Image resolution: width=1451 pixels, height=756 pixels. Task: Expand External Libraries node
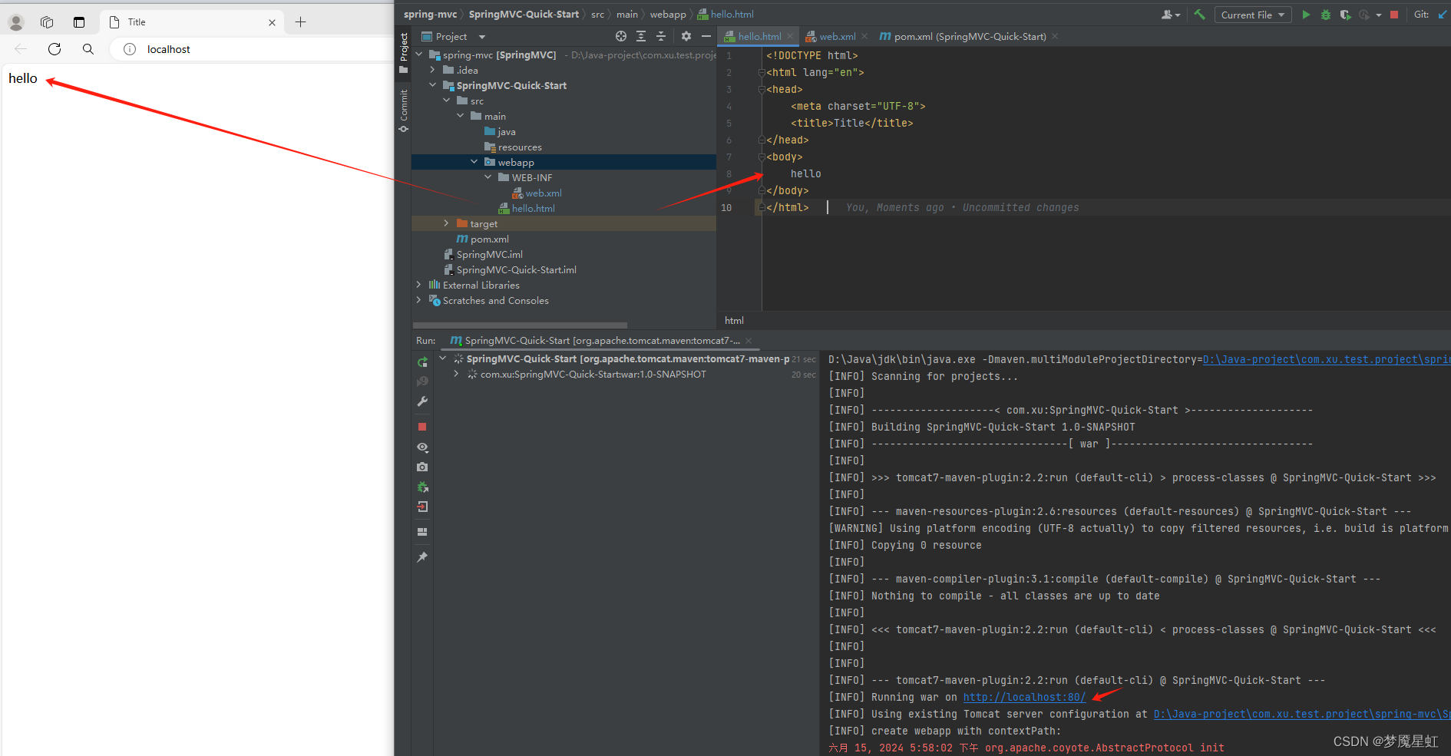click(419, 285)
